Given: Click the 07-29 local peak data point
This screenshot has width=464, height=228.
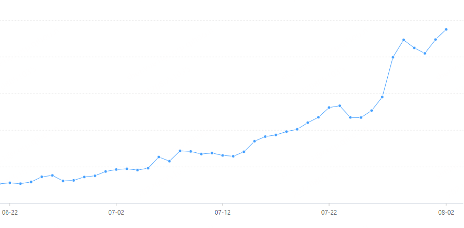Looking at the screenshot, I should click(x=404, y=40).
